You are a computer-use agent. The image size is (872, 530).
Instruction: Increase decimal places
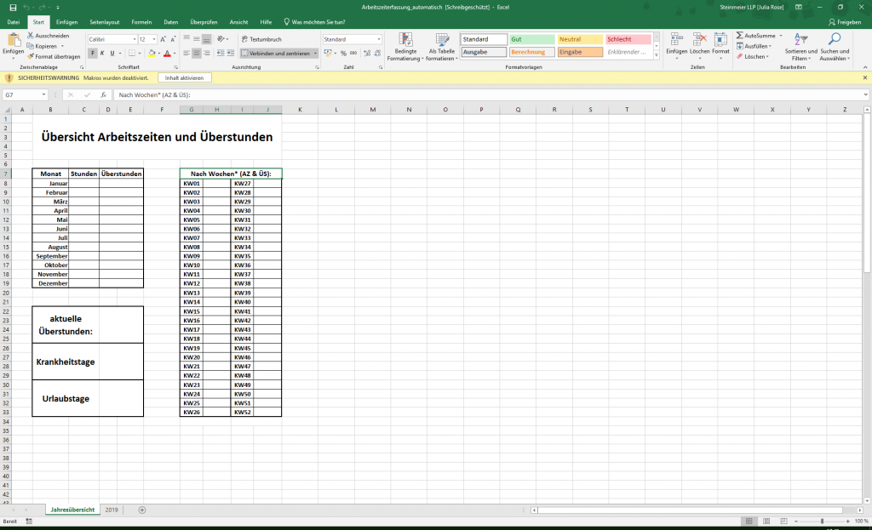point(367,54)
